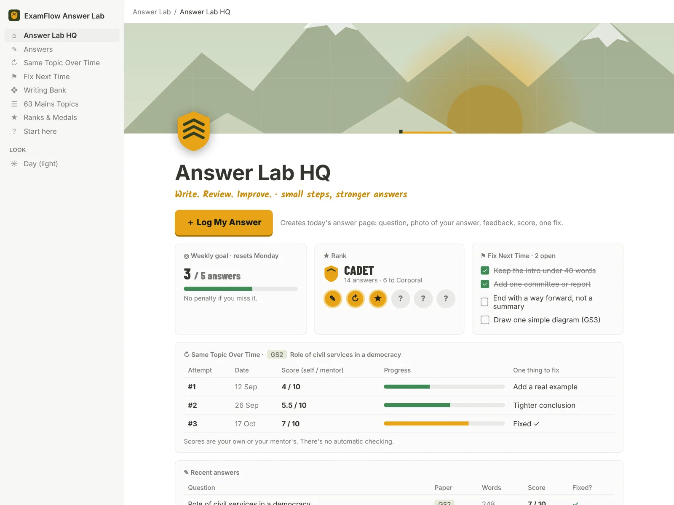The height and width of the screenshot is (505, 674).
Task: Click the star icon beside Ranks & Medals
Action: coord(14,117)
